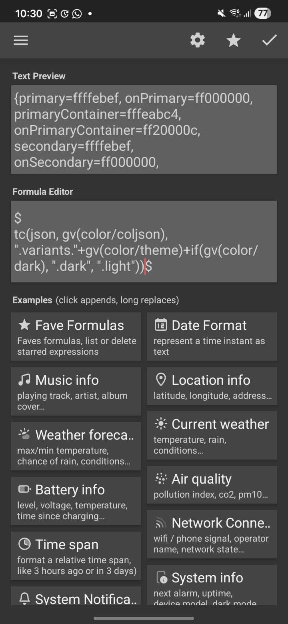Tap the WhatsApp status bar notification
This screenshot has width=288, height=624.
tap(77, 14)
